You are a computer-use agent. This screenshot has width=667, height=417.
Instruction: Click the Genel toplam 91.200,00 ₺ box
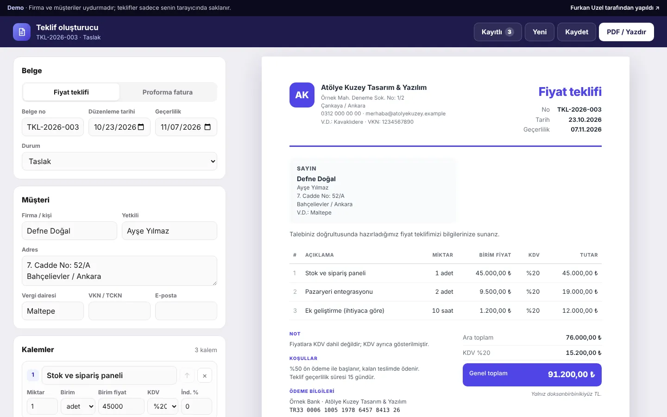[532, 374]
